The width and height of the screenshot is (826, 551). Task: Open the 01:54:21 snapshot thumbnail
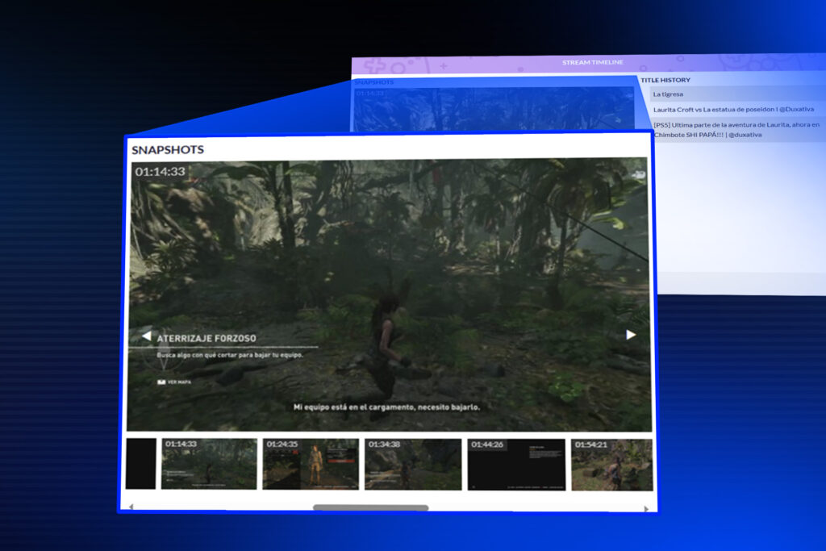[x=612, y=465]
